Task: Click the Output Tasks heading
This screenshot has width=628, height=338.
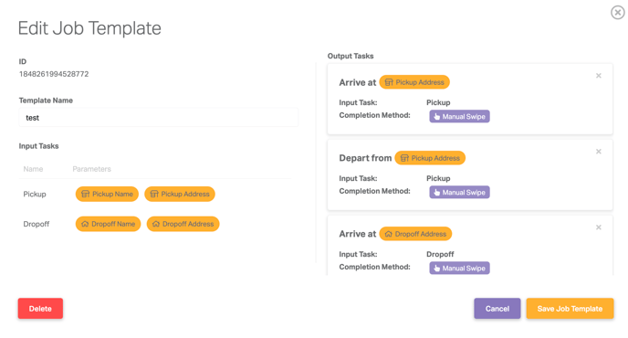Action: 351,56
